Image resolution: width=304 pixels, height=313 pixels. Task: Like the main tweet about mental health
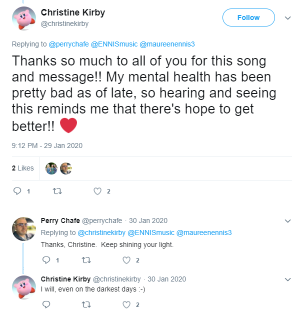click(x=97, y=191)
